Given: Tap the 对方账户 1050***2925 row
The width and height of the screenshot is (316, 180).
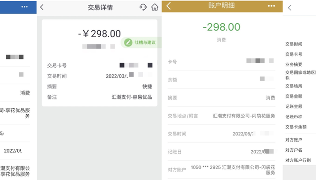Looking at the screenshot, I should click(221, 170).
